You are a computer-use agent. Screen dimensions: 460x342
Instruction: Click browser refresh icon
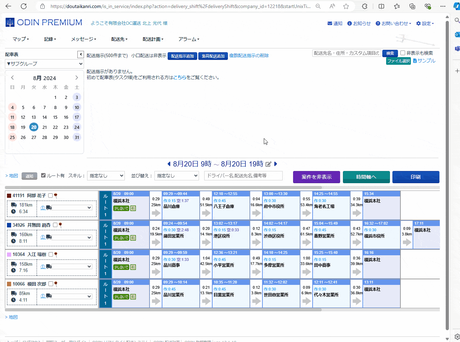pos(24,6)
